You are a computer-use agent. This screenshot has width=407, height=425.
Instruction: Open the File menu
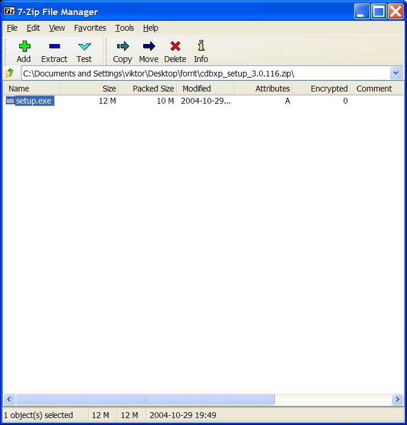tap(12, 28)
